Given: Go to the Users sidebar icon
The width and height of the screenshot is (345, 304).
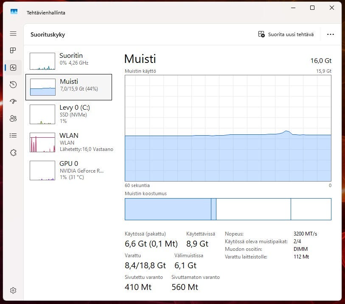Looking at the screenshot, I should pos(13,119).
